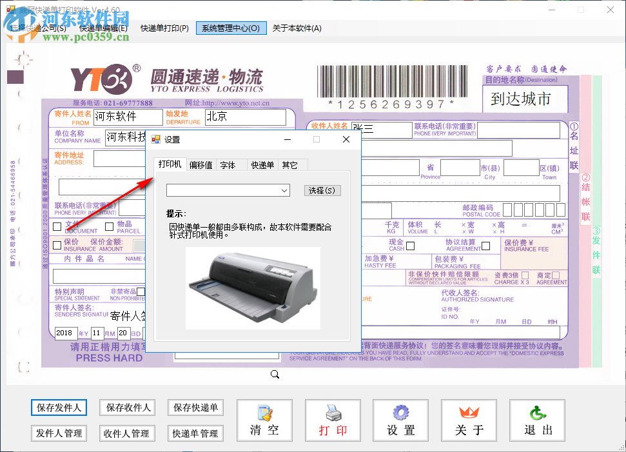The height and width of the screenshot is (452, 626).
Task: Switch to the 偏移值 tab
Action: 201,164
